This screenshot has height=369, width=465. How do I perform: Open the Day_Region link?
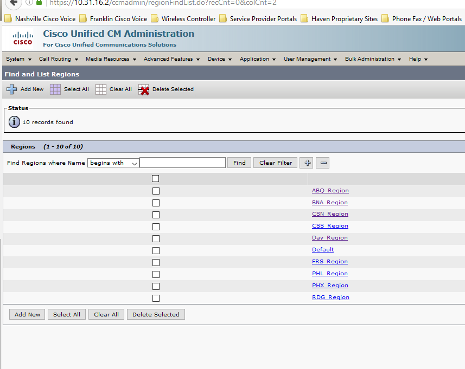(330, 237)
